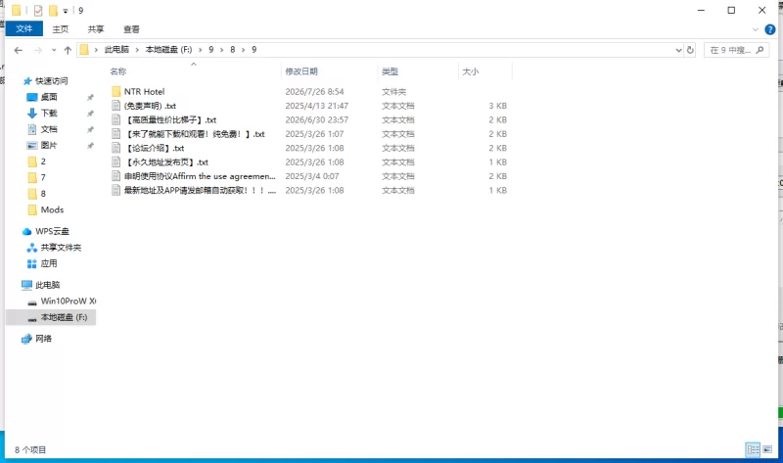Sort by 名称 column header

(x=118, y=71)
